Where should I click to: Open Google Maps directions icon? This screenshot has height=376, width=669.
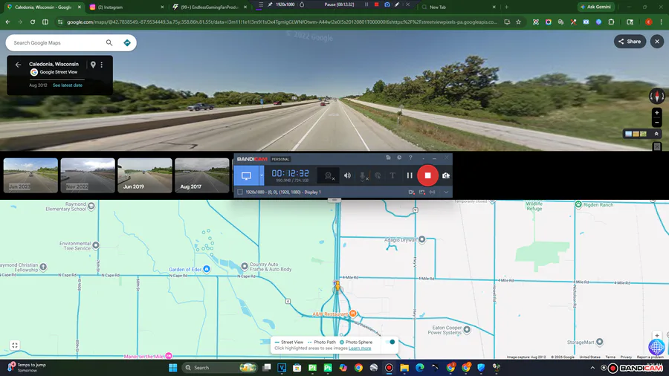(126, 42)
